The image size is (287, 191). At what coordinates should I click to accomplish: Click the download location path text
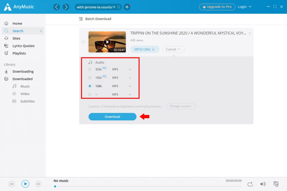[x=126, y=106]
